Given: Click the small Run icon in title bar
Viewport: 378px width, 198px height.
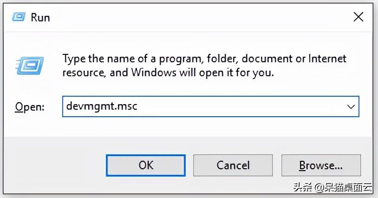Looking at the screenshot, I should pos(19,17).
